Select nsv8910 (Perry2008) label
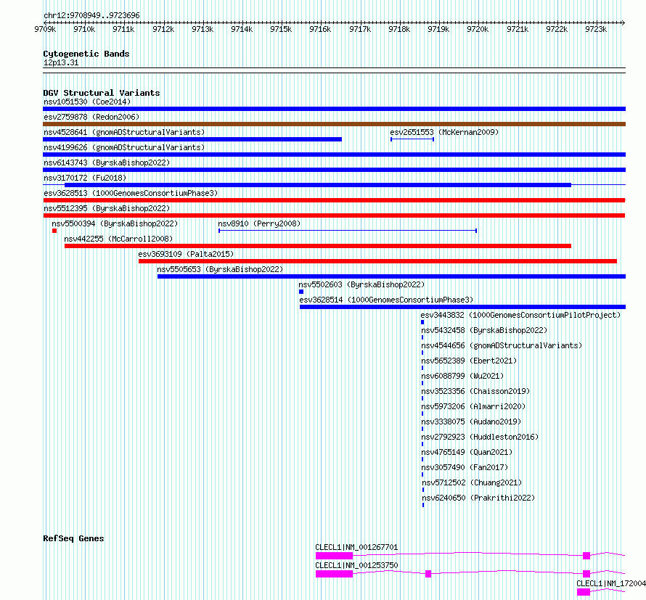The image size is (646, 600). tap(259, 223)
